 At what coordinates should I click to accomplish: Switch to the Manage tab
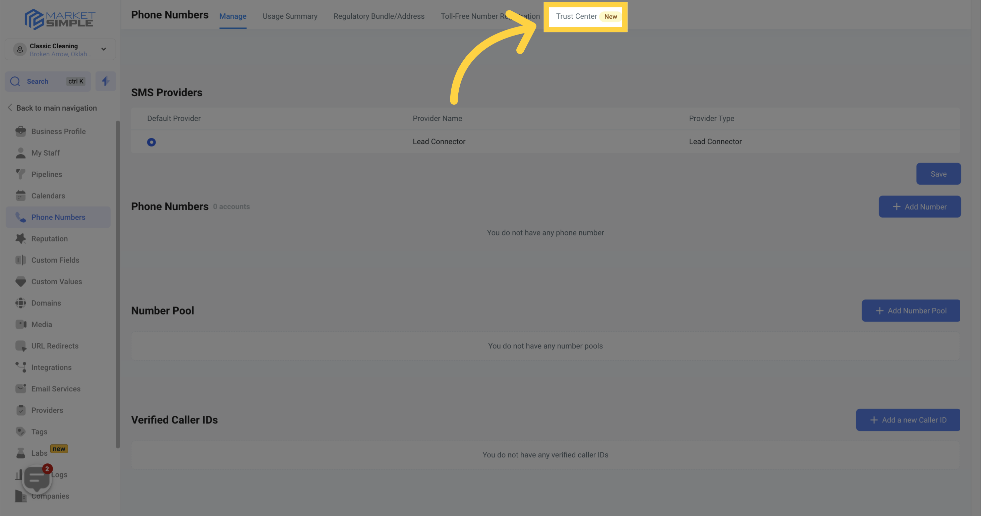click(x=233, y=16)
